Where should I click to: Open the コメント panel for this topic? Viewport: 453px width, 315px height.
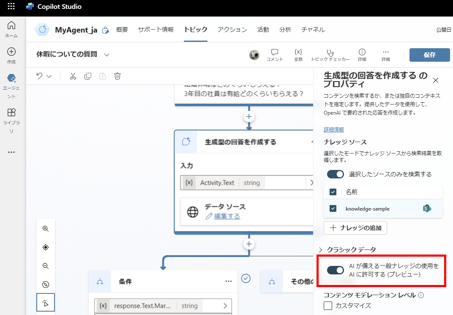pos(275,55)
